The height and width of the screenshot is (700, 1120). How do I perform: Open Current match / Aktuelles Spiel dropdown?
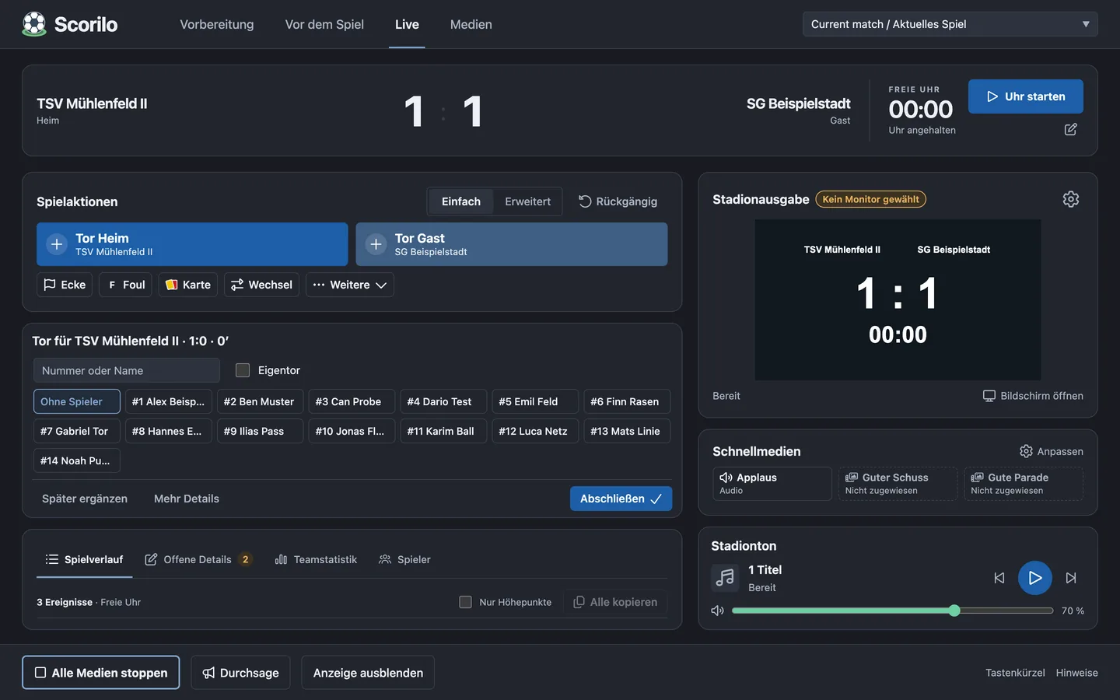(950, 24)
